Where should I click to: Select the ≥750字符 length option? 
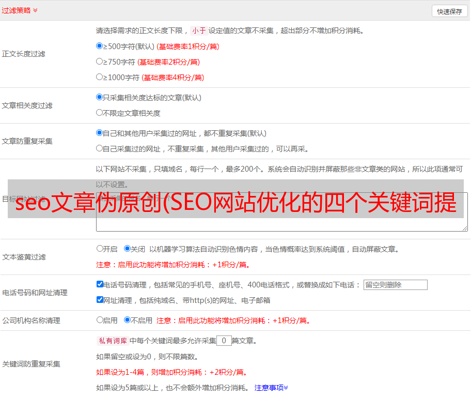coord(99,62)
